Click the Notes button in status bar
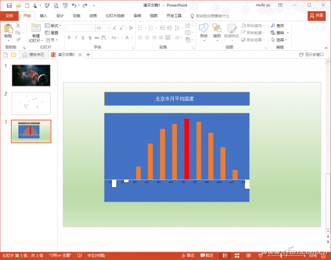 pyautogui.click(x=188, y=256)
